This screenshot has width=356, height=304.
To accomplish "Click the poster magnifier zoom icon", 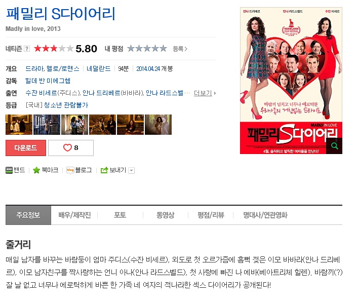I will pos(334,146).
